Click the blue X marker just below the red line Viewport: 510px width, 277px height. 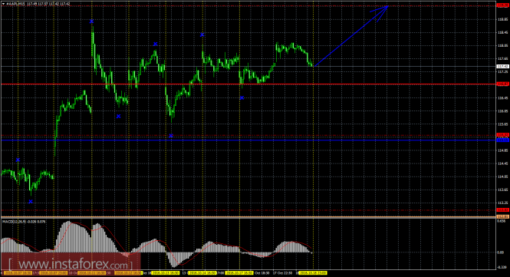point(242,98)
